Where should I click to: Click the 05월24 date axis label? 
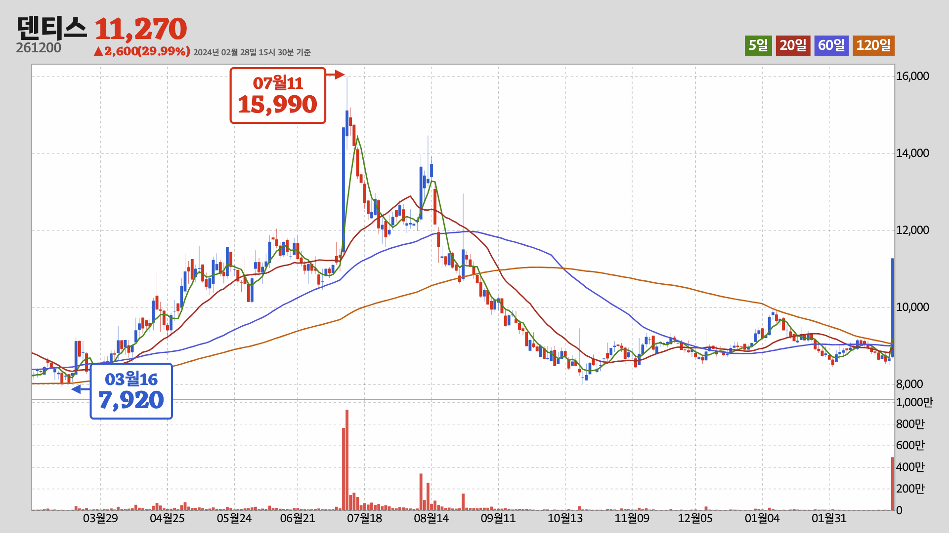(234, 518)
